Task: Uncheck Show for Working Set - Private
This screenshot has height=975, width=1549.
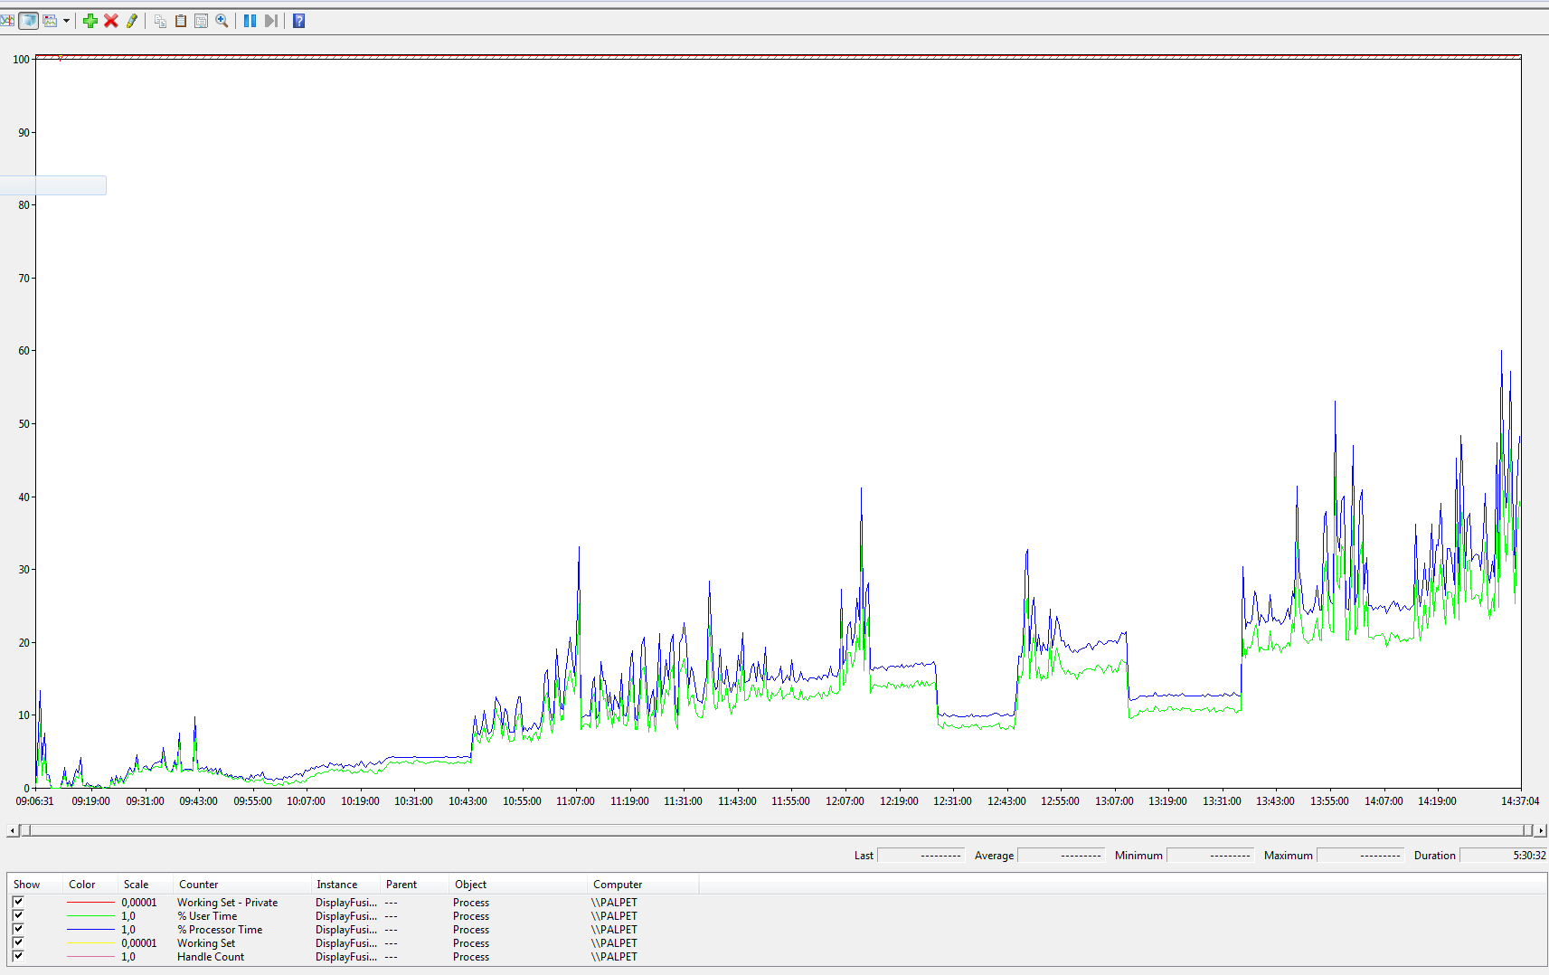Action: click(18, 902)
